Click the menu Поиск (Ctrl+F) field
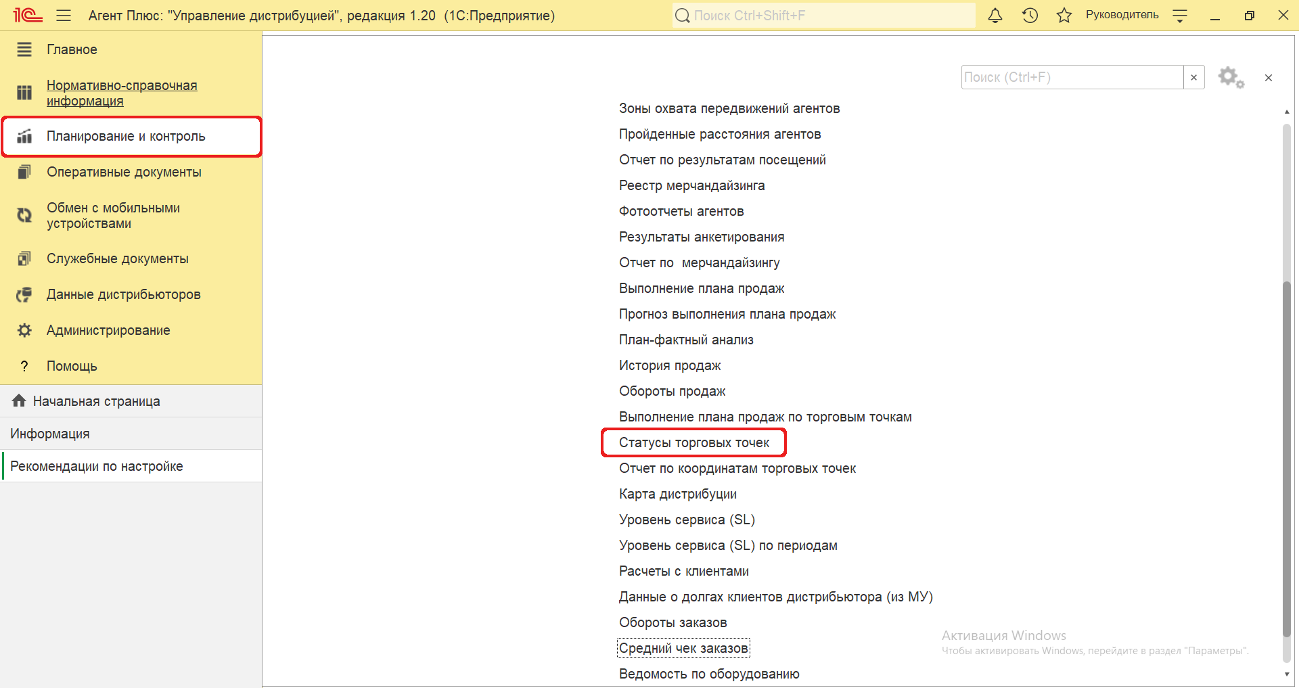This screenshot has width=1299, height=688. [1072, 77]
